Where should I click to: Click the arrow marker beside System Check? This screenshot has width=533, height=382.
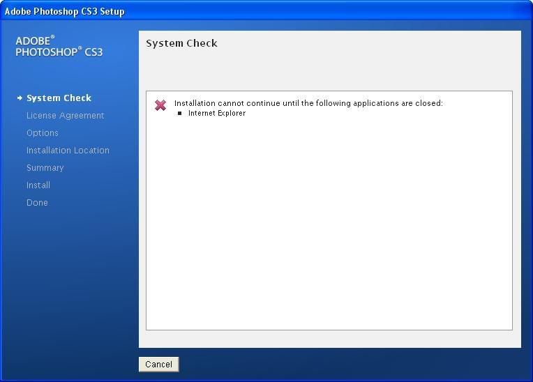[20, 98]
